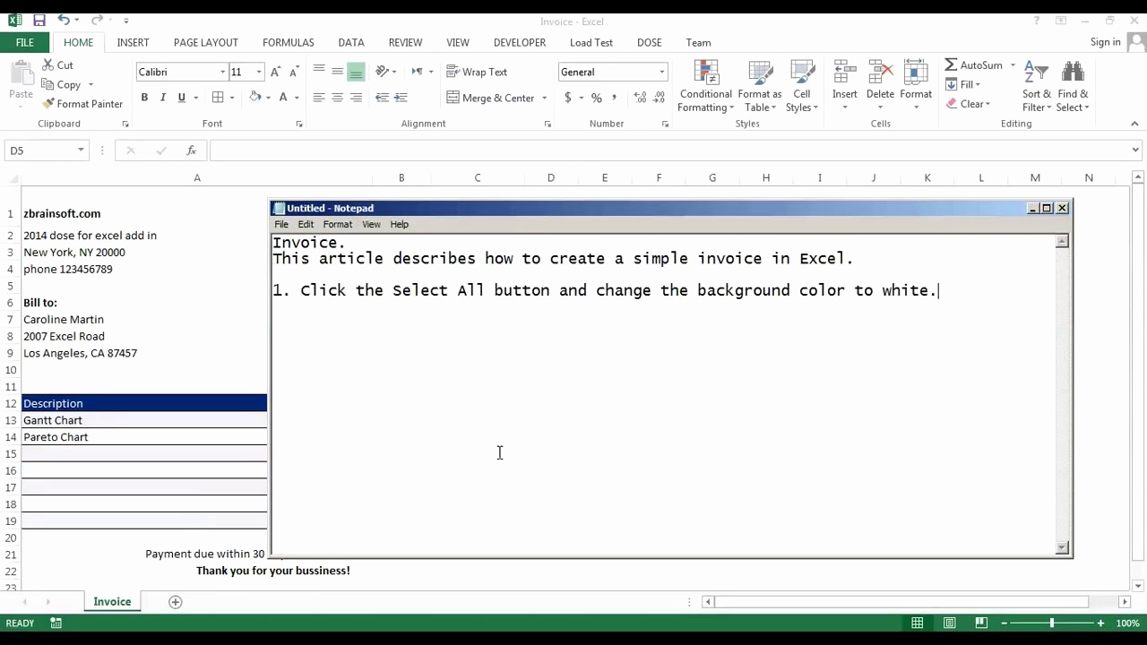Open the Merge & Center dropdown arrow
The width and height of the screenshot is (1147, 645).
click(x=544, y=98)
